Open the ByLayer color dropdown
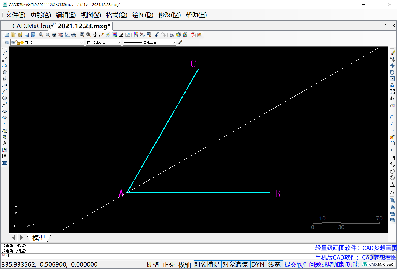Image resolution: width=397 pixels, height=269 pixels. click(x=104, y=43)
